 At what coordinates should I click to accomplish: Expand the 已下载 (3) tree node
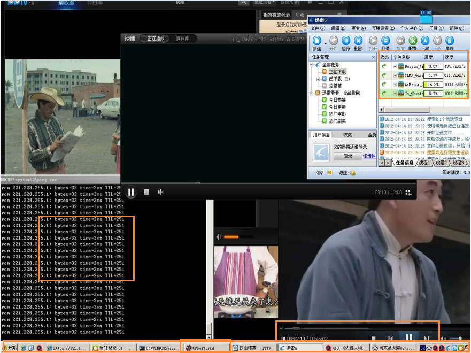pyautogui.click(x=318, y=79)
